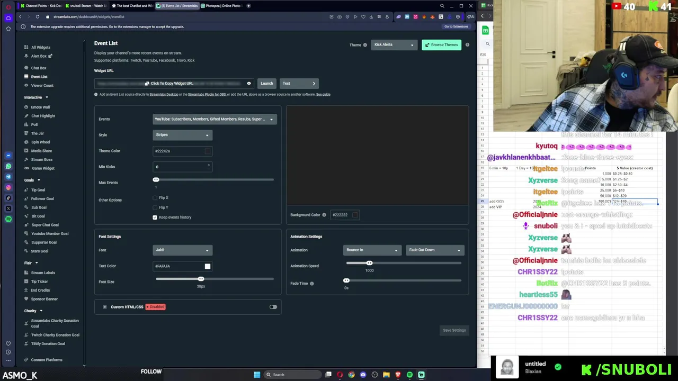Go back to the previous page

pos(20,16)
